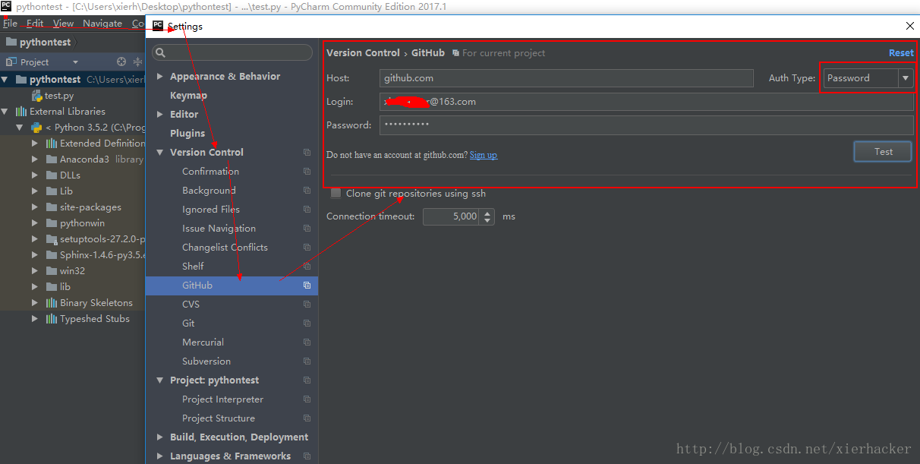Click the spinner arrows of Connection timeout
Image resolution: width=920 pixels, height=464 pixels.
tap(488, 216)
